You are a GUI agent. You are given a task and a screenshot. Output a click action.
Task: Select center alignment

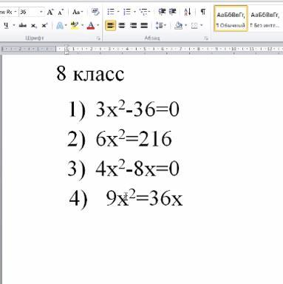click(121, 25)
